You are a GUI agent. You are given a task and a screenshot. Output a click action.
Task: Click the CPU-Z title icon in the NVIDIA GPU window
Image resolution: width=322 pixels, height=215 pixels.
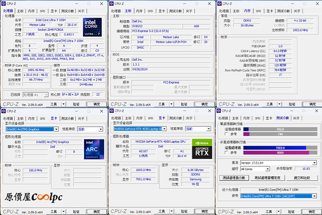pyautogui.click(x=111, y=111)
